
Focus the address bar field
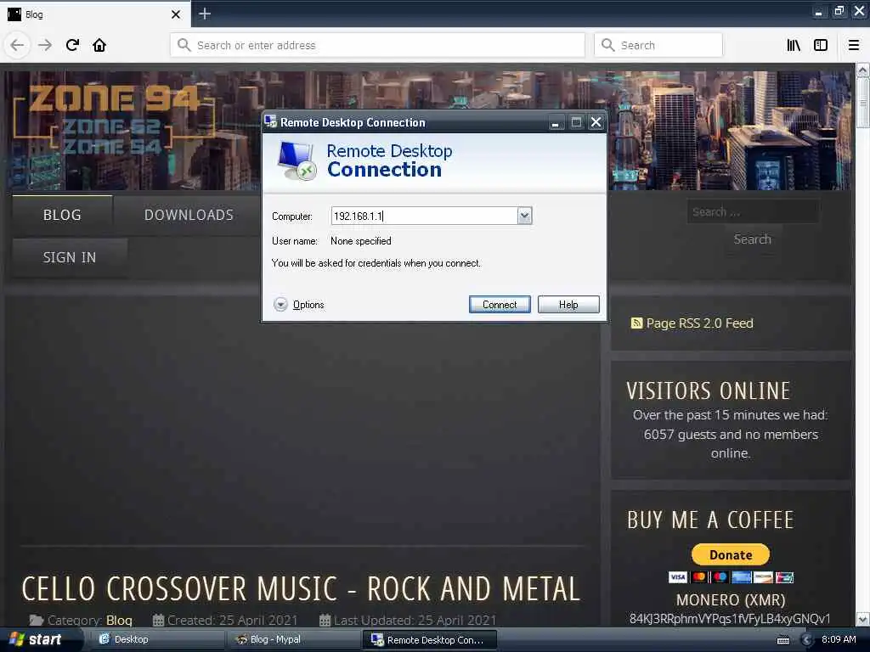point(377,45)
